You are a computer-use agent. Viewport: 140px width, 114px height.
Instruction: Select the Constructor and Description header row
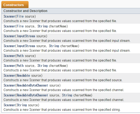pos(71,11)
